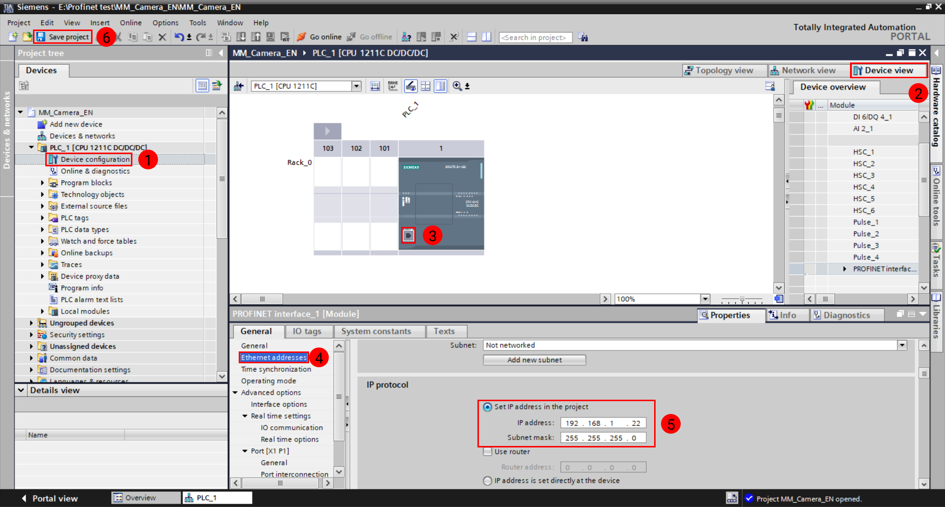Open the Subnet dropdown

902,346
